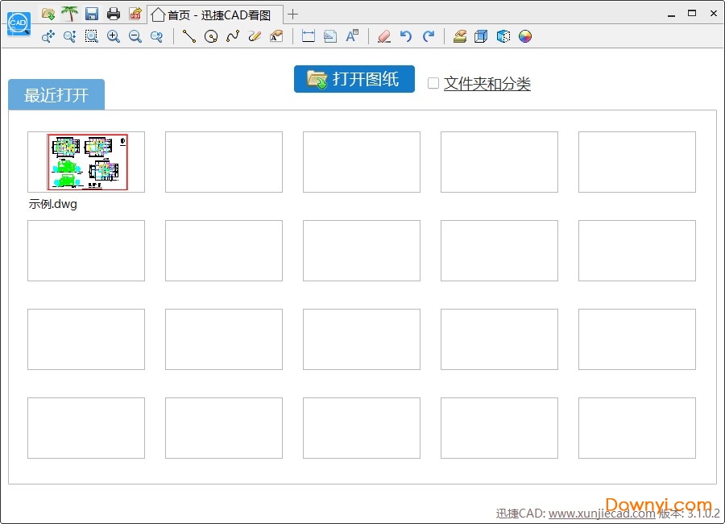This screenshot has width=725, height=524.
Task: Select the Pencil markup tool
Action: click(255, 36)
